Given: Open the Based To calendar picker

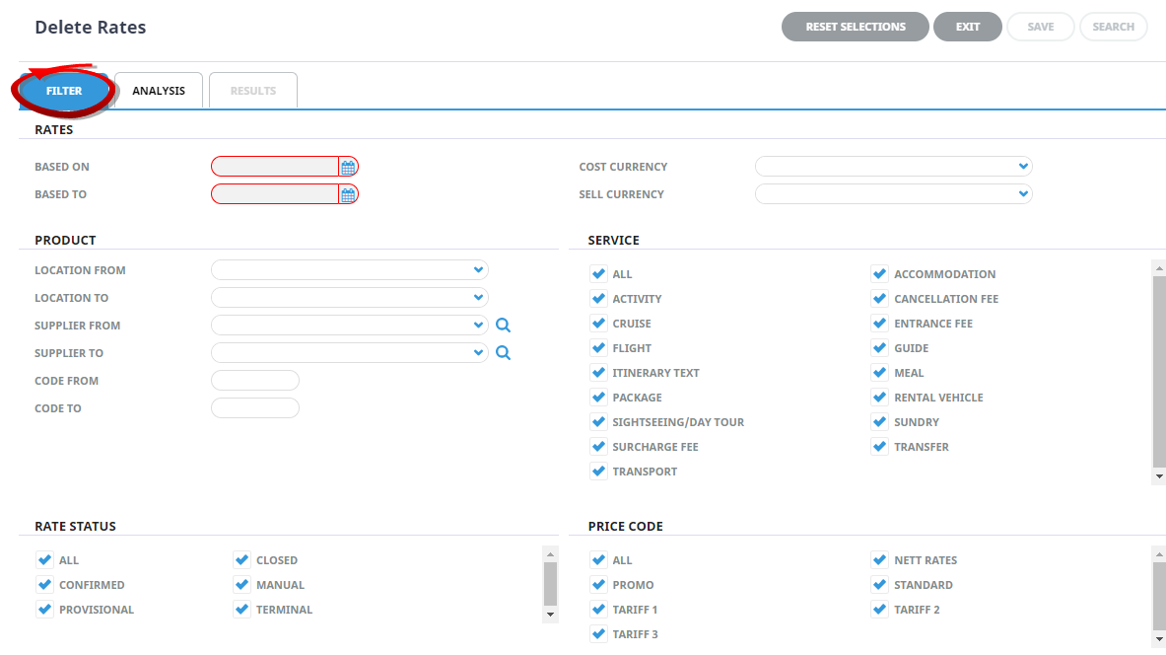Looking at the screenshot, I should [x=348, y=194].
